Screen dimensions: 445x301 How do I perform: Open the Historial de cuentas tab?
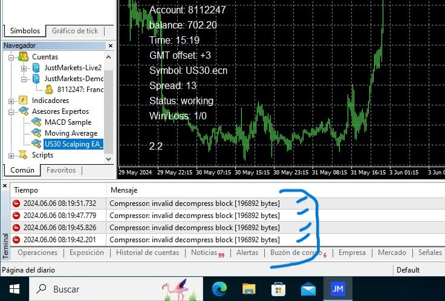148,253
